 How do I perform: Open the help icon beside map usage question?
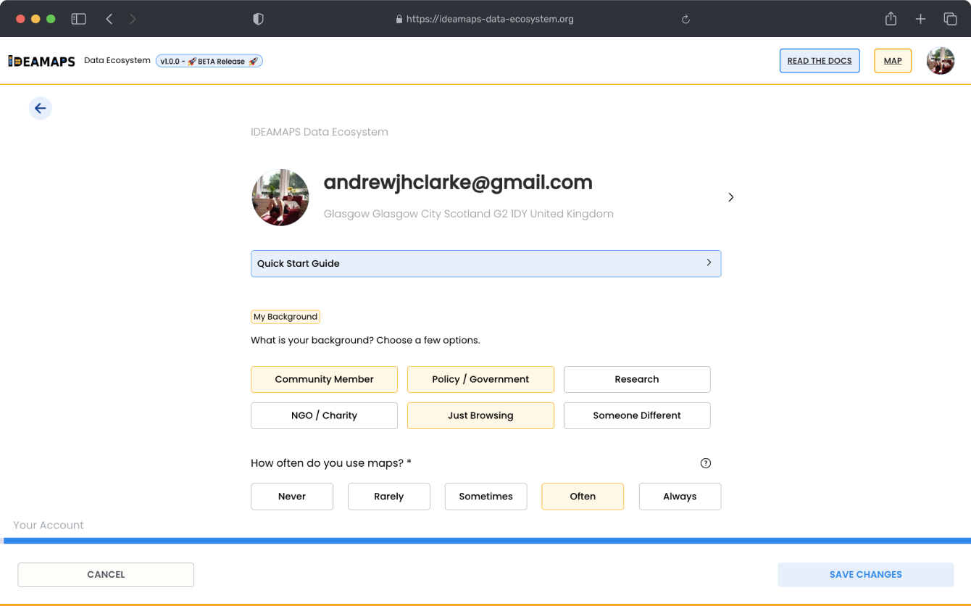tap(705, 463)
